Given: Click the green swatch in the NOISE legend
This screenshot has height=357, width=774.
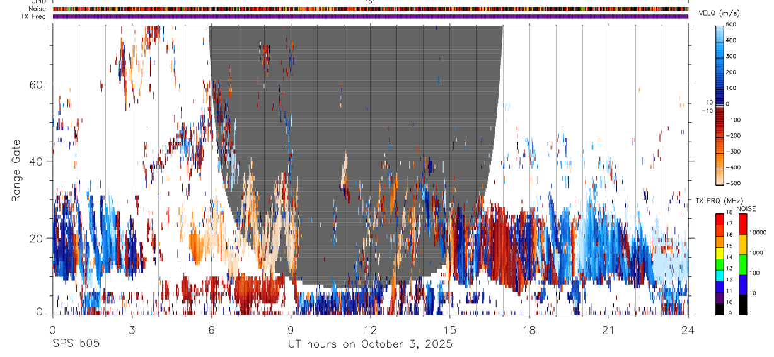Looking at the screenshot, I should [742, 264].
